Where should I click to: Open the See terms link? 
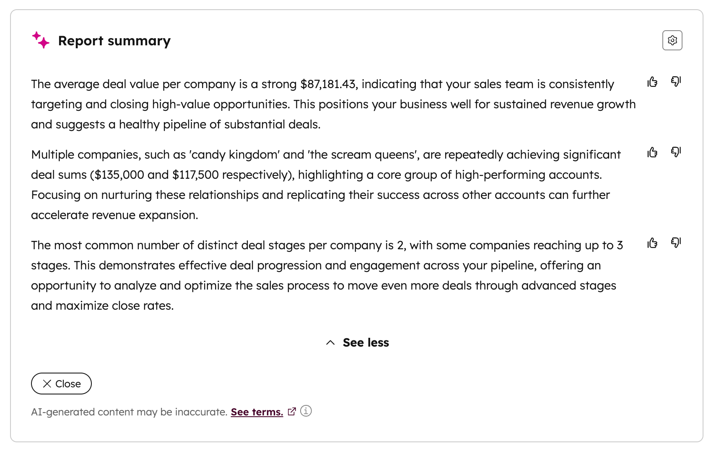(x=257, y=412)
